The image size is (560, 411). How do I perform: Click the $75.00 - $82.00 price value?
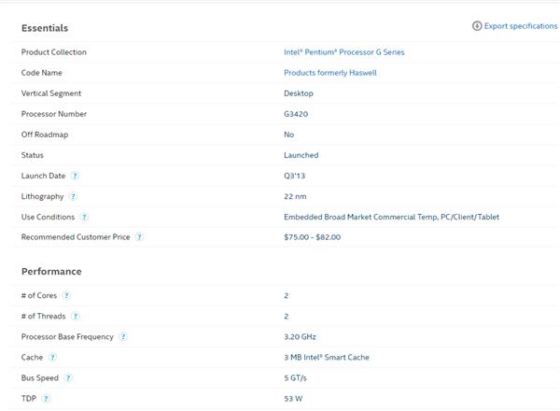pos(312,237)
